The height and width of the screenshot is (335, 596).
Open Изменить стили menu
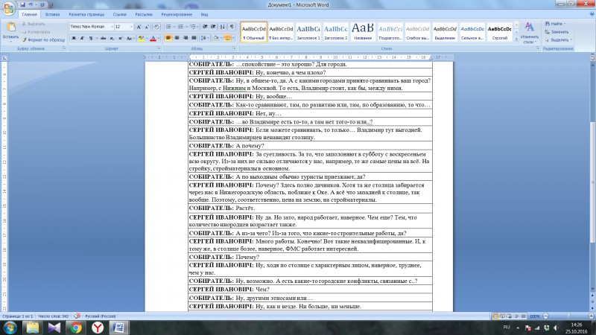click(529, 33)
